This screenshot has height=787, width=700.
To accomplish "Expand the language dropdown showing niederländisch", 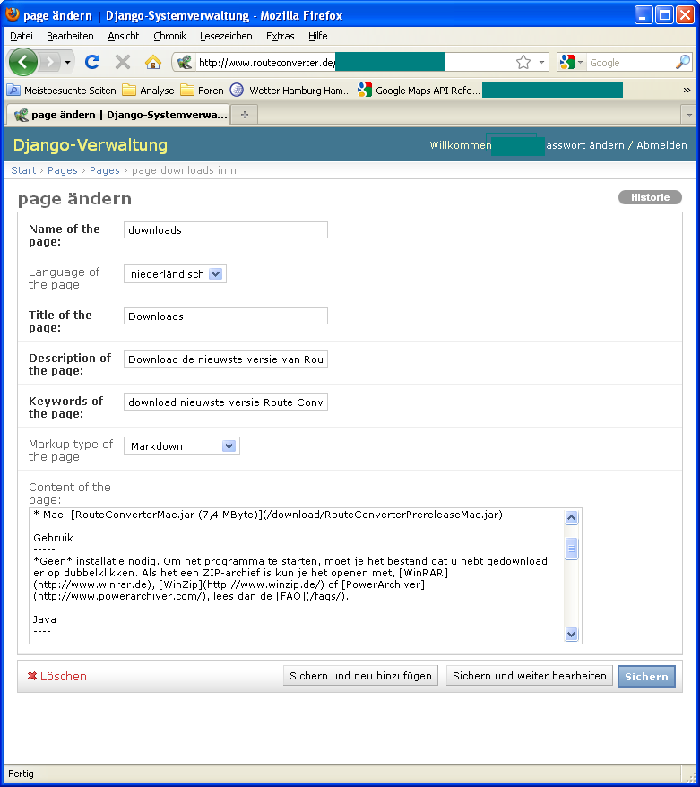I will point(215,274).
